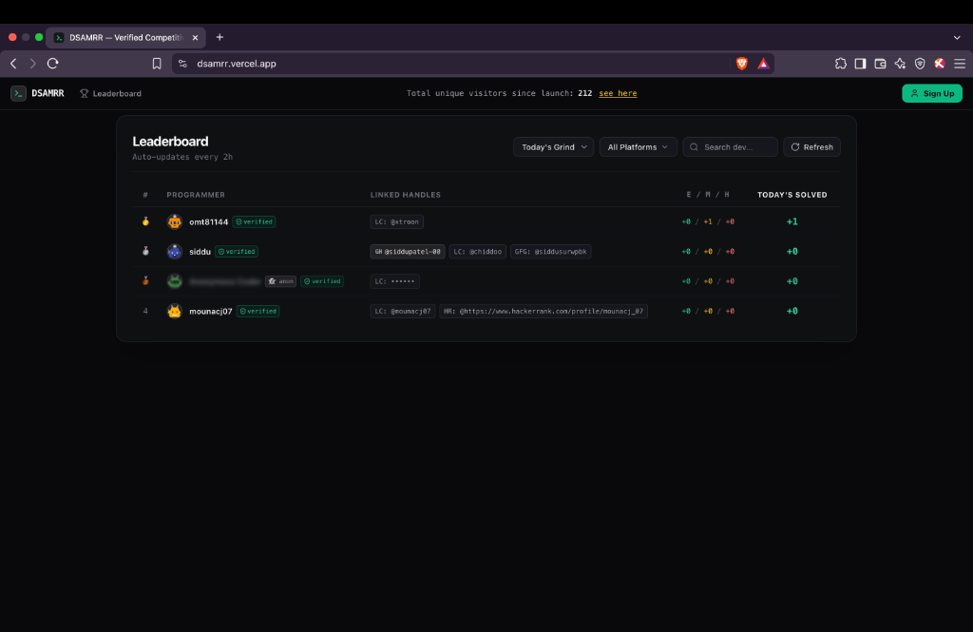Toggle the browser sidebar panel icon
The width and height of the screenshot is (973, 632).
pyautogui.click(x=860, y=64)
